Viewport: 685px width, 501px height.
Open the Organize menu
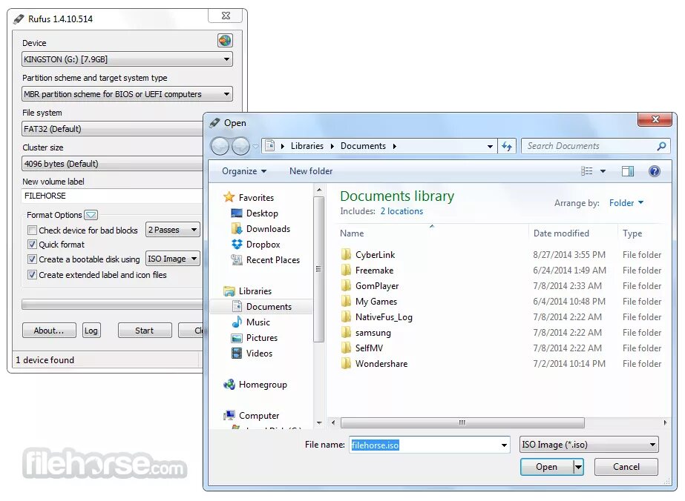click(243, 171)
